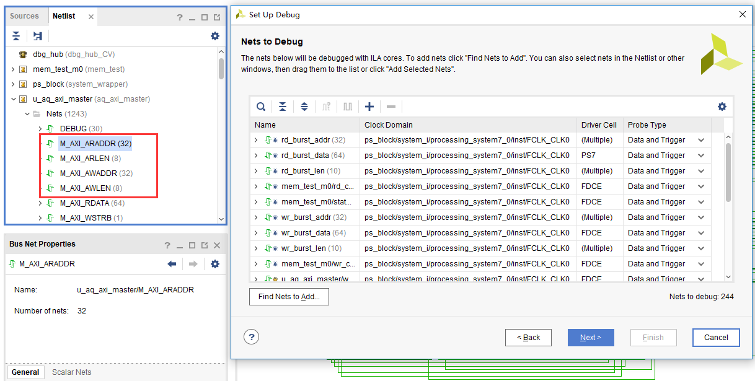
Task: Click the Next button
Action: click(591, 338)
